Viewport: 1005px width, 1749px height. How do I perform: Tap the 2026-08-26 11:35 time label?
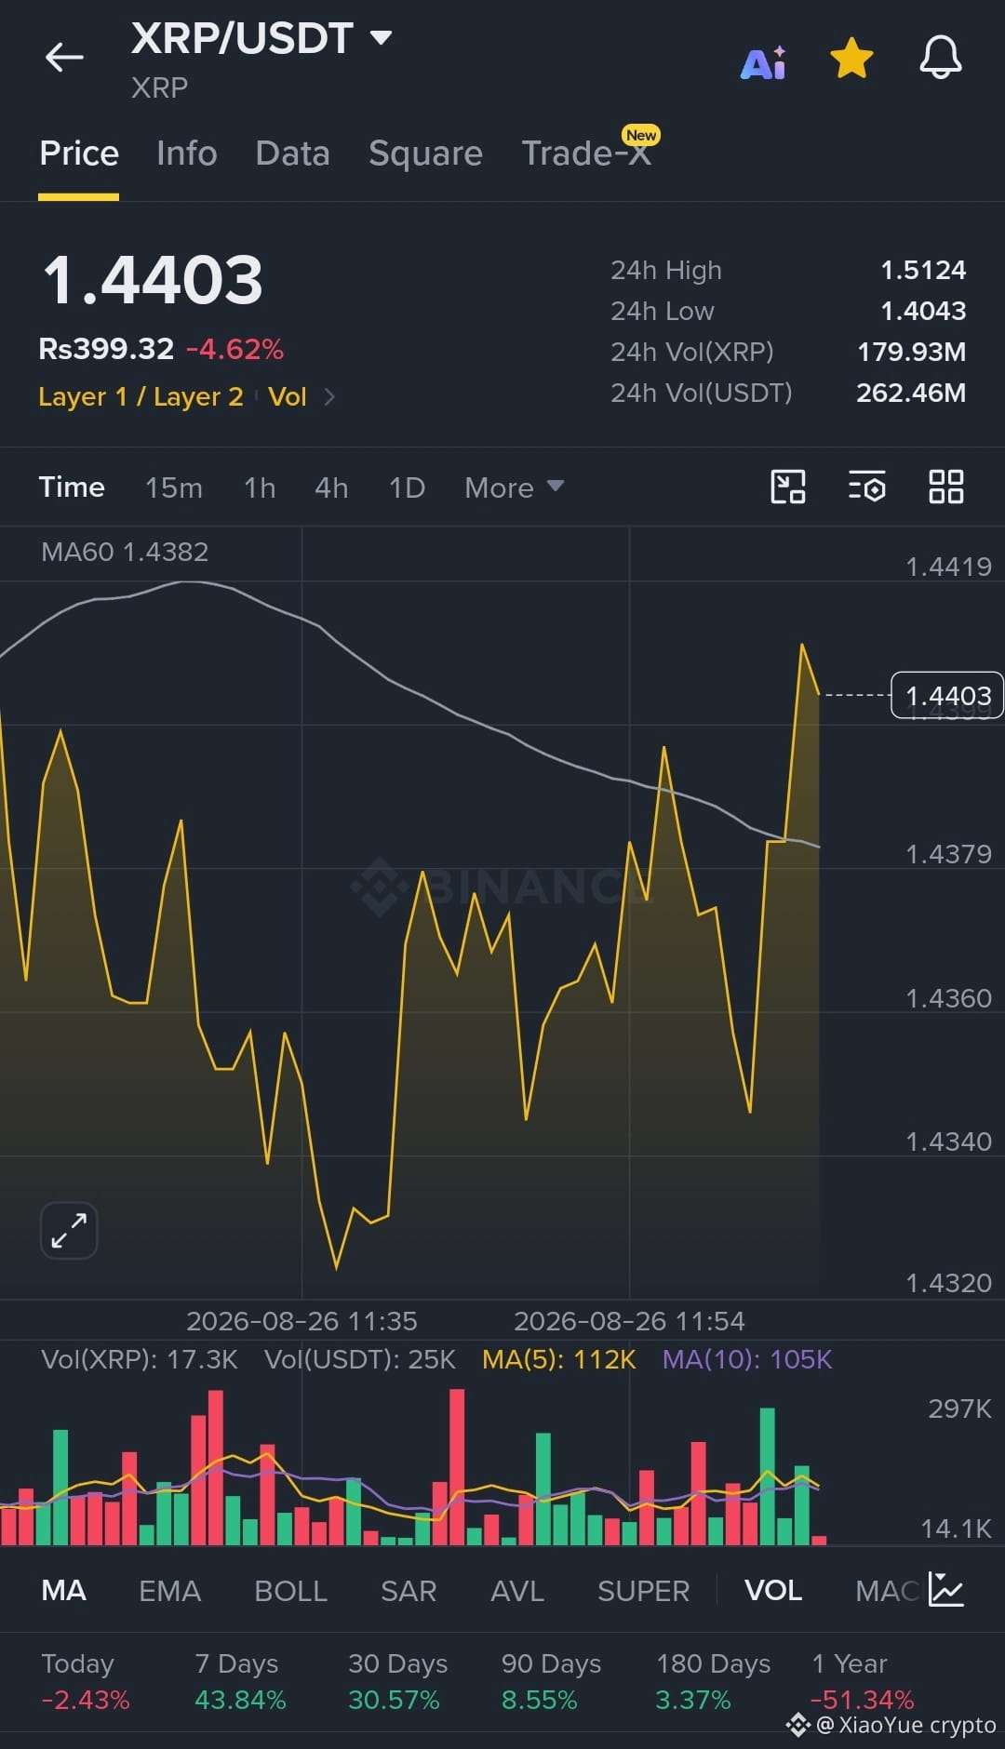pos(301,1322)
